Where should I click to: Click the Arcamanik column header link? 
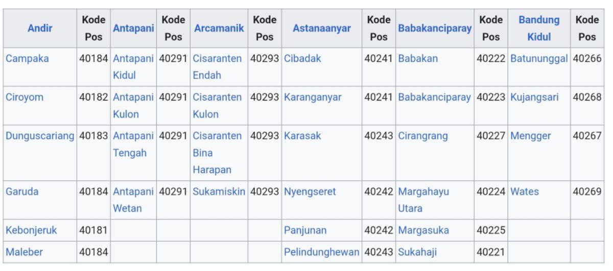click(219, 28)
